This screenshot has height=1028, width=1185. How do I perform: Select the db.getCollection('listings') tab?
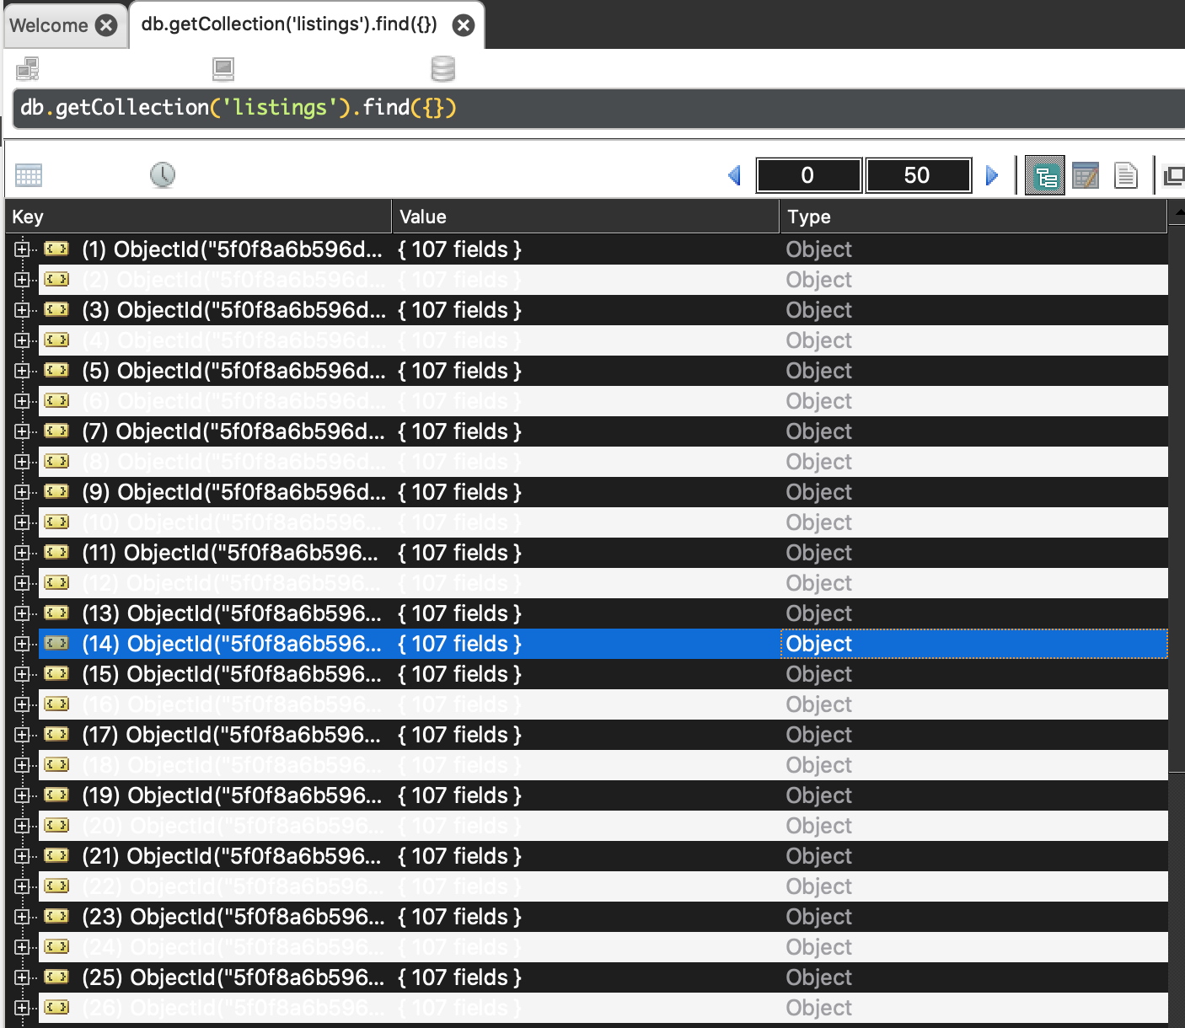(289, 24)
